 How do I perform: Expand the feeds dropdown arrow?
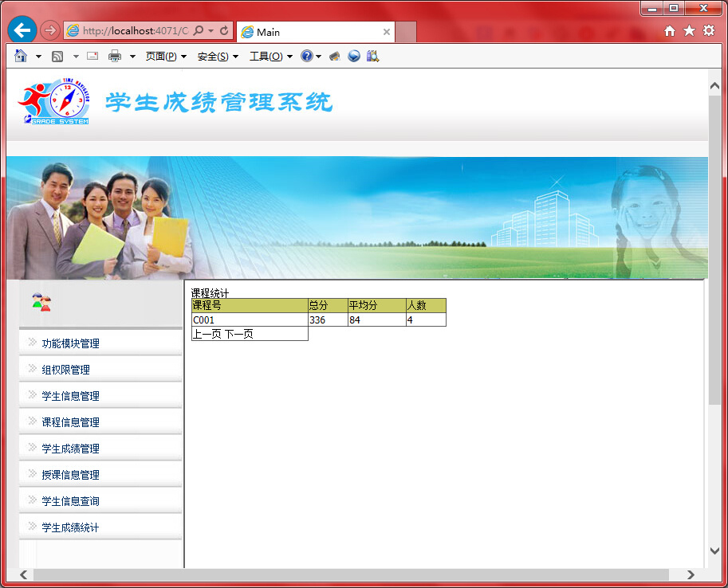click(76, 57)
